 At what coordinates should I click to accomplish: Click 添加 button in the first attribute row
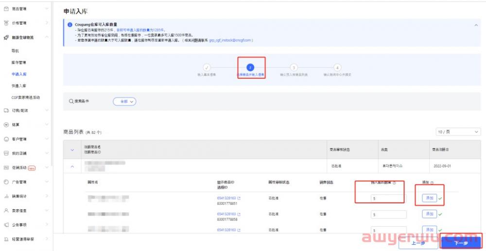point(429,198)
